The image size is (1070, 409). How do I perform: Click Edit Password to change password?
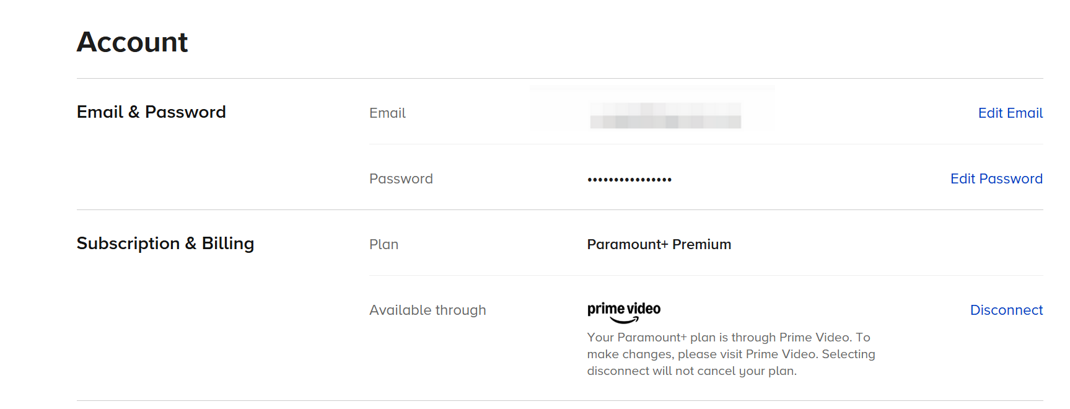996,178
